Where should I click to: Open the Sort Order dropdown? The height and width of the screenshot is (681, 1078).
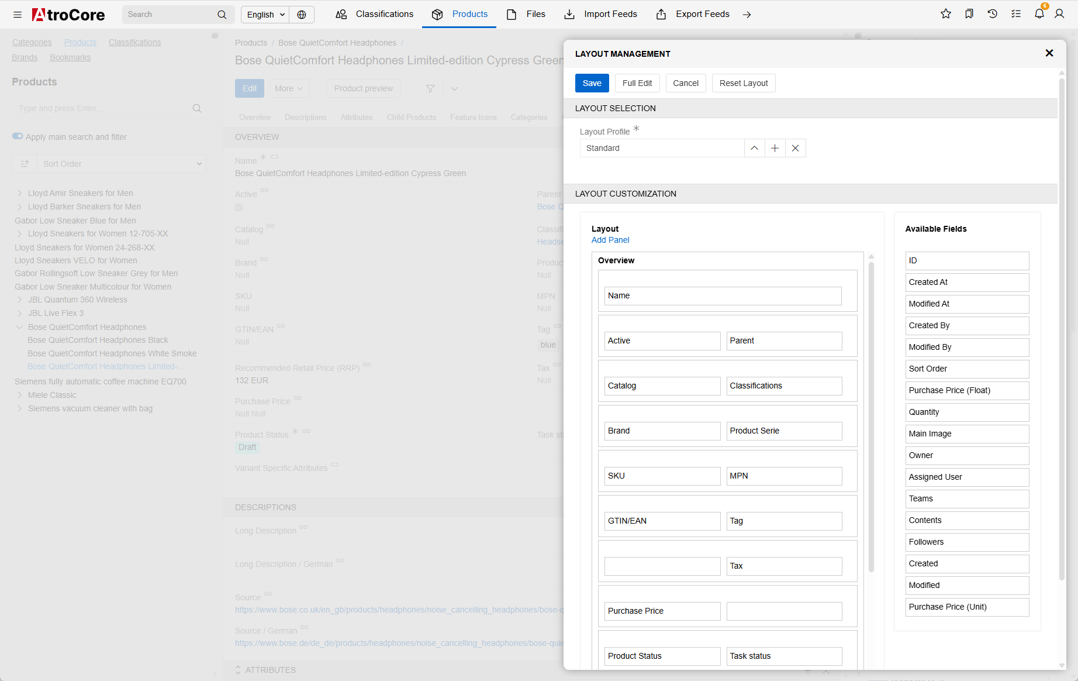click(x=121, y=164)
